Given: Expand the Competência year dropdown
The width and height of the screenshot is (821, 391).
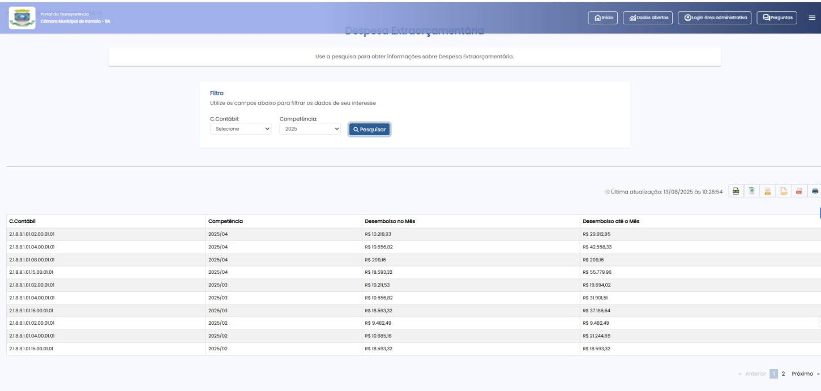Looking at the screenshot, I should point(310,129).
